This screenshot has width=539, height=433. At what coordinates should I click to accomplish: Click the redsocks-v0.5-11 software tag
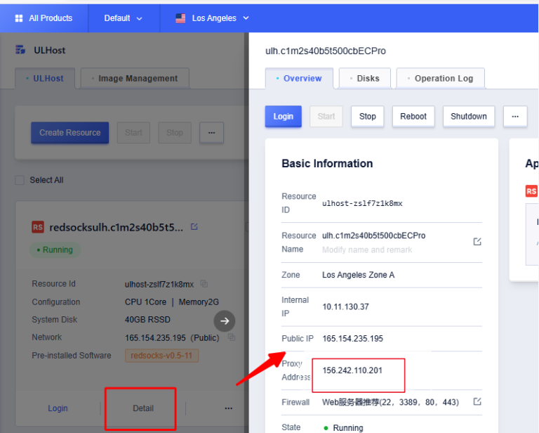161,356
